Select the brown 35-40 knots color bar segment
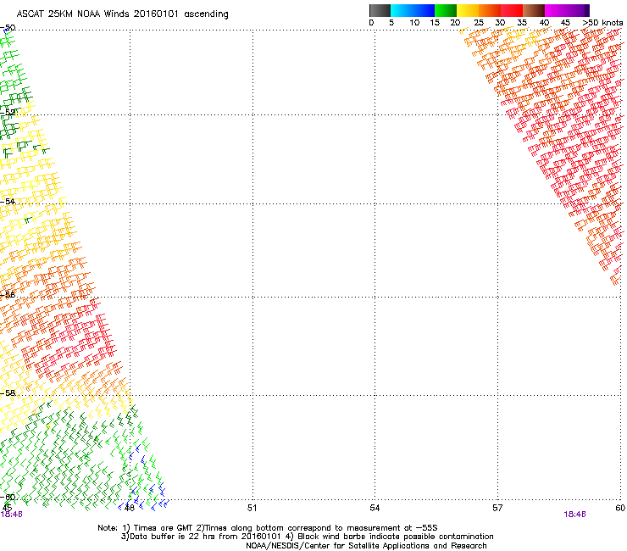Viewport: 627px width, 551px height. coord(534,10)
